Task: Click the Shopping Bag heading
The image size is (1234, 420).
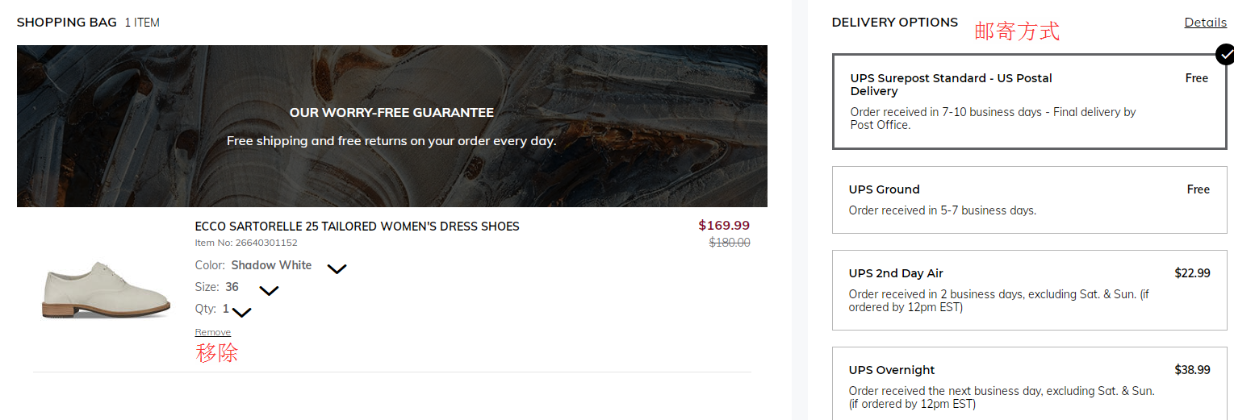Action: click(x=67, y=23)
